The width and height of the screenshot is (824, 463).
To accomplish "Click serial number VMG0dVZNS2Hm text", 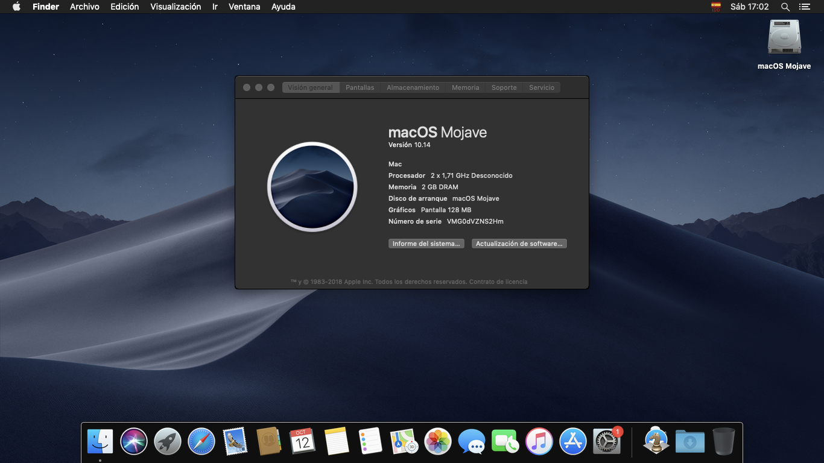I will (x=475, y=221).
